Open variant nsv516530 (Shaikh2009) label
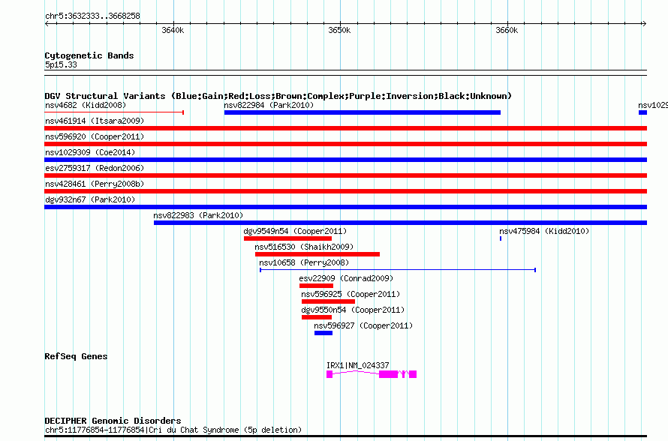 point(304,247)
